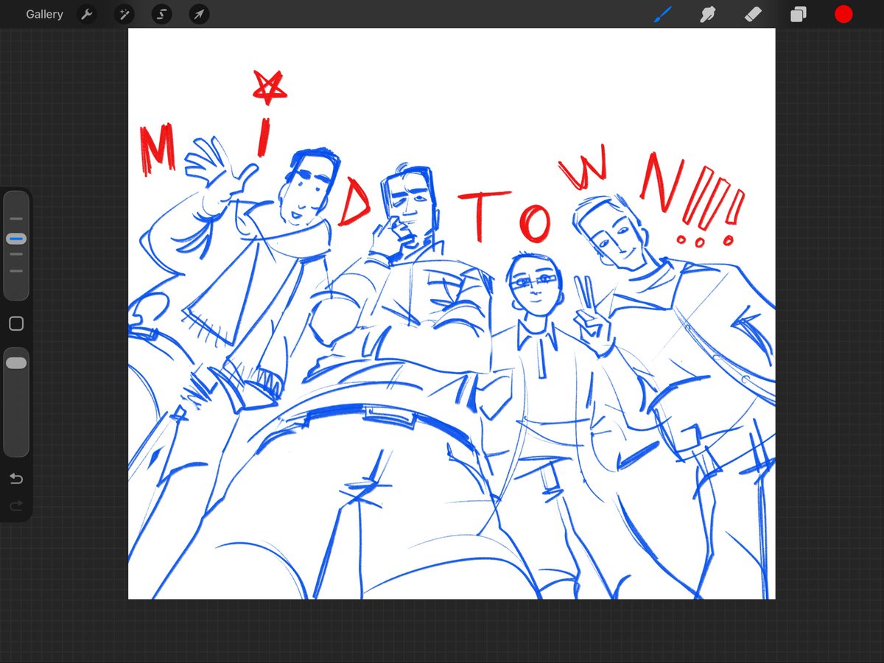Select the Eraser tool

pyautogui.click(x=753, y=14)
